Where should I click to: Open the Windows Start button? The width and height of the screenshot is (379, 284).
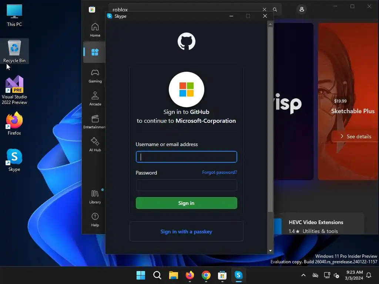[141, 275]
